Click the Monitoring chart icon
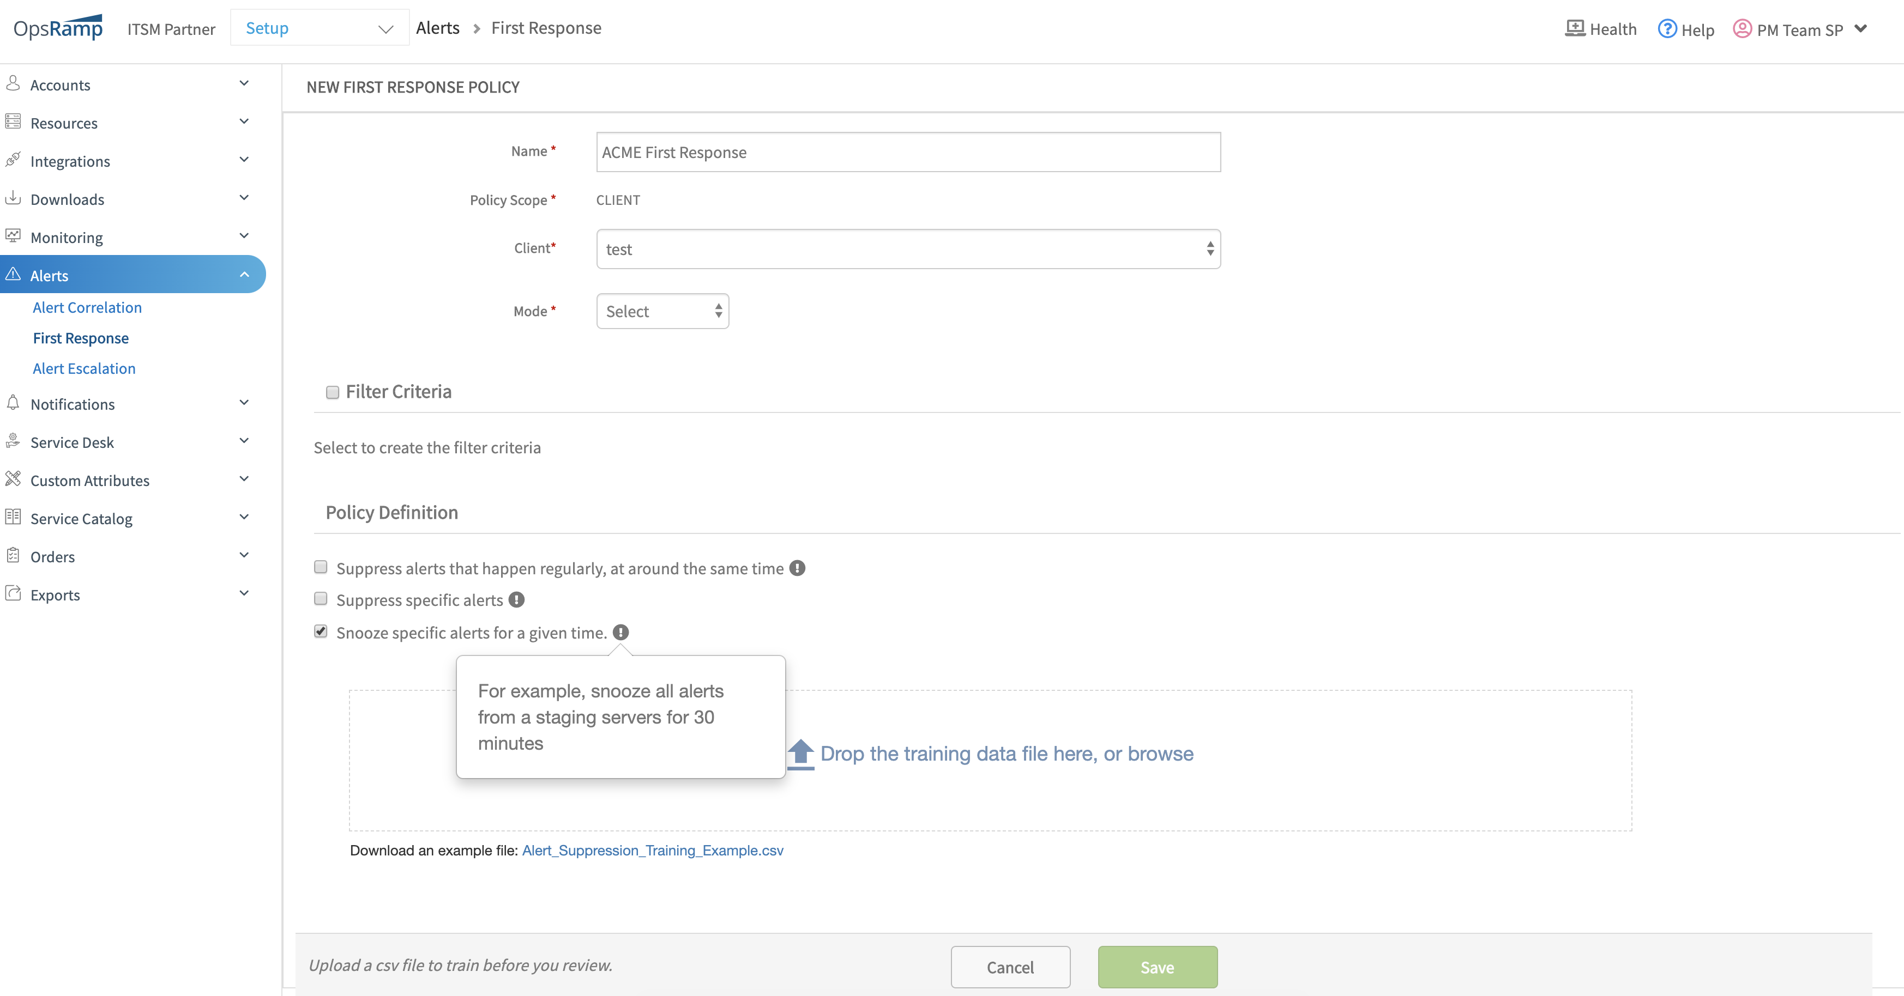The width and height of the screenshot is (1904, 996). pyautogui.click(x=13, y=236)
